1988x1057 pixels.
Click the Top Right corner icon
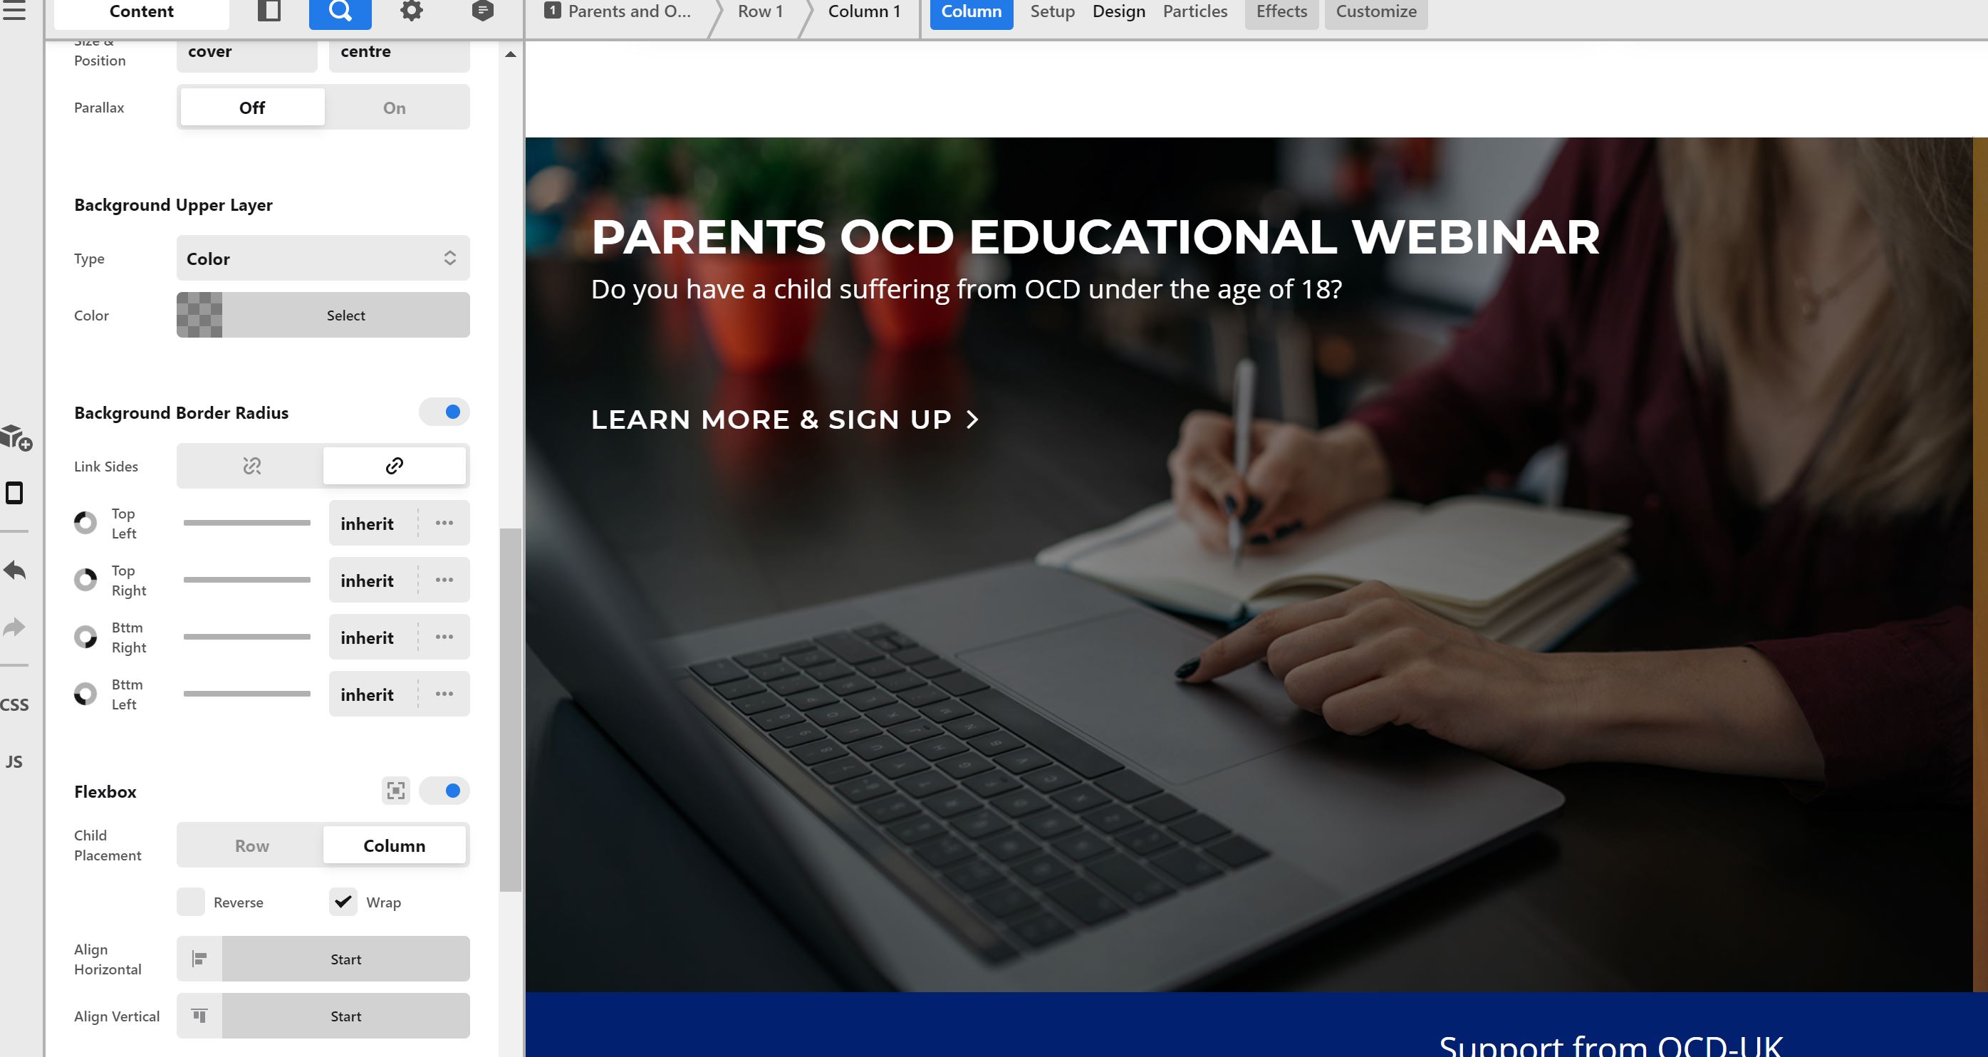(85, 580)
